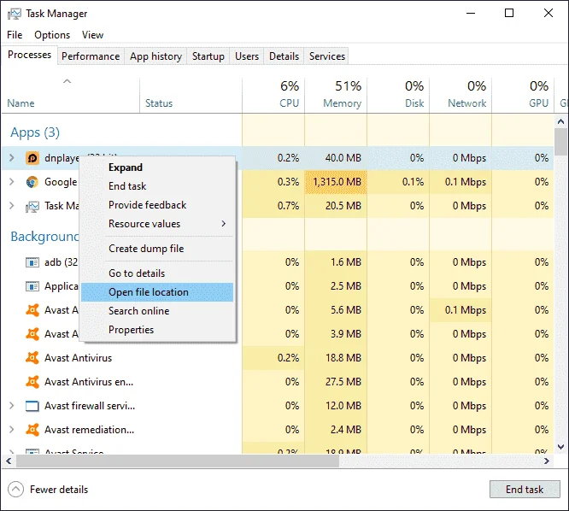Click the Google Chrome icon in Apps
The image size is (569, 511).
[32, 182]
